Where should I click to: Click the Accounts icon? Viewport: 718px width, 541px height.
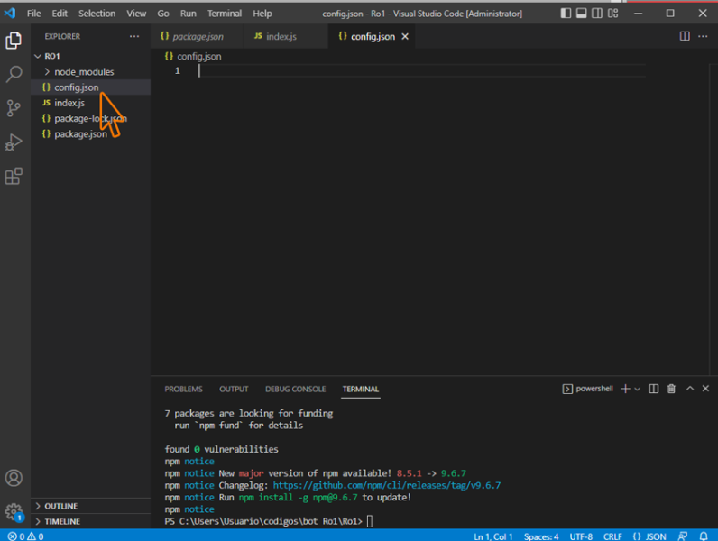[14, 478]
